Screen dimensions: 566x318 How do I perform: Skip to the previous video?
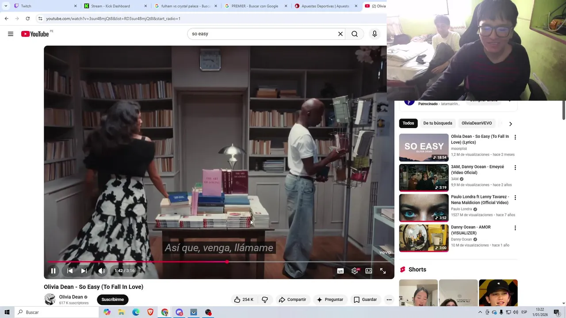70,271
